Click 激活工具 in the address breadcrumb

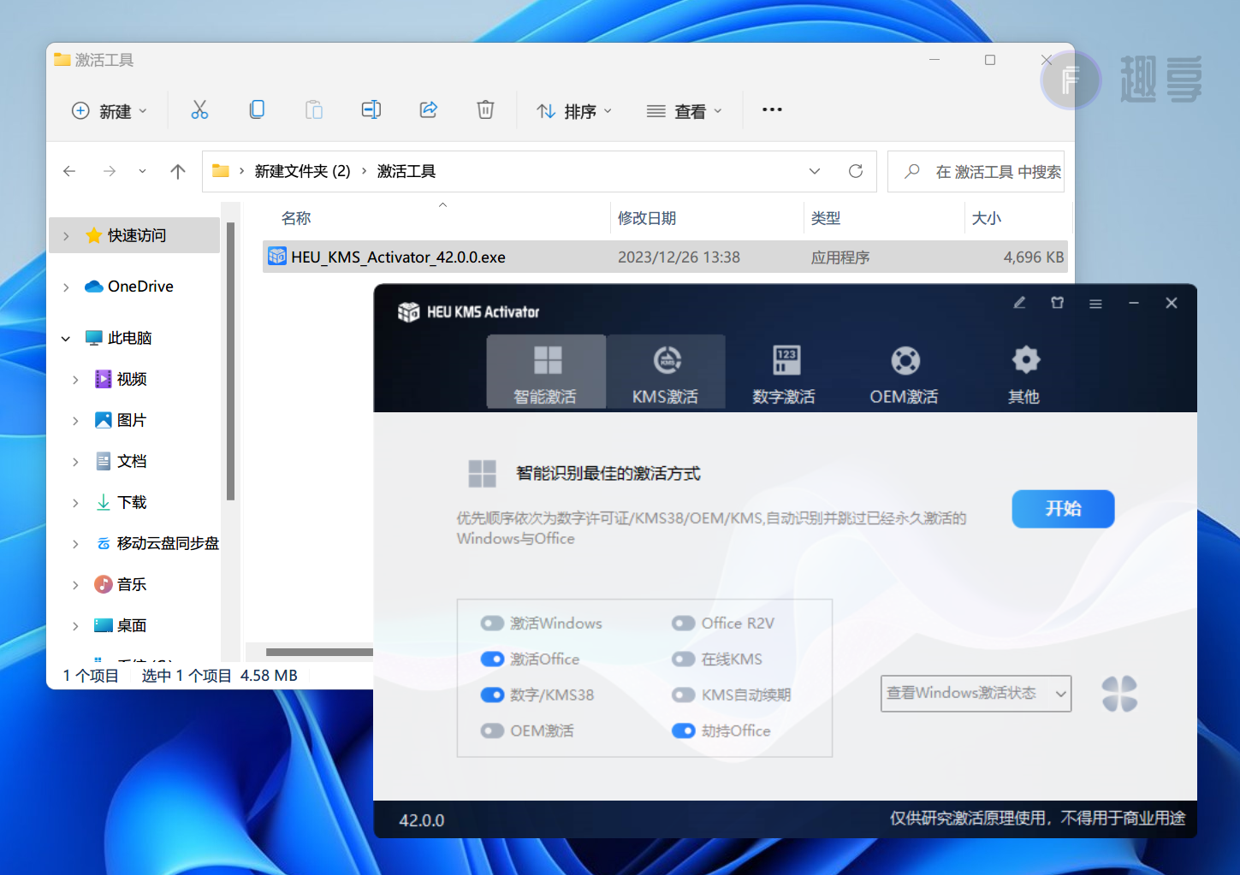click(x=406, y=171)
